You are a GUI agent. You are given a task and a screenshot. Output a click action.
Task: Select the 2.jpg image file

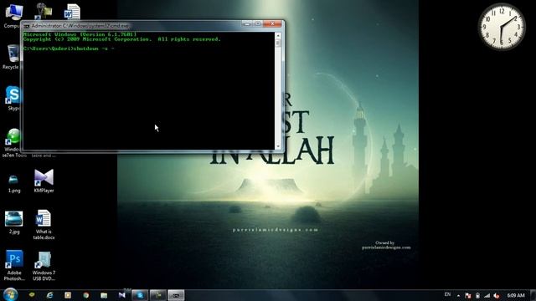pos(14,222)
